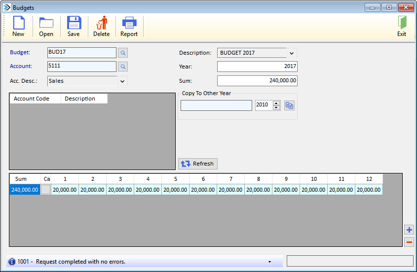Click the Account Code column header
417x272 pixels.
(x=36, y=99)
